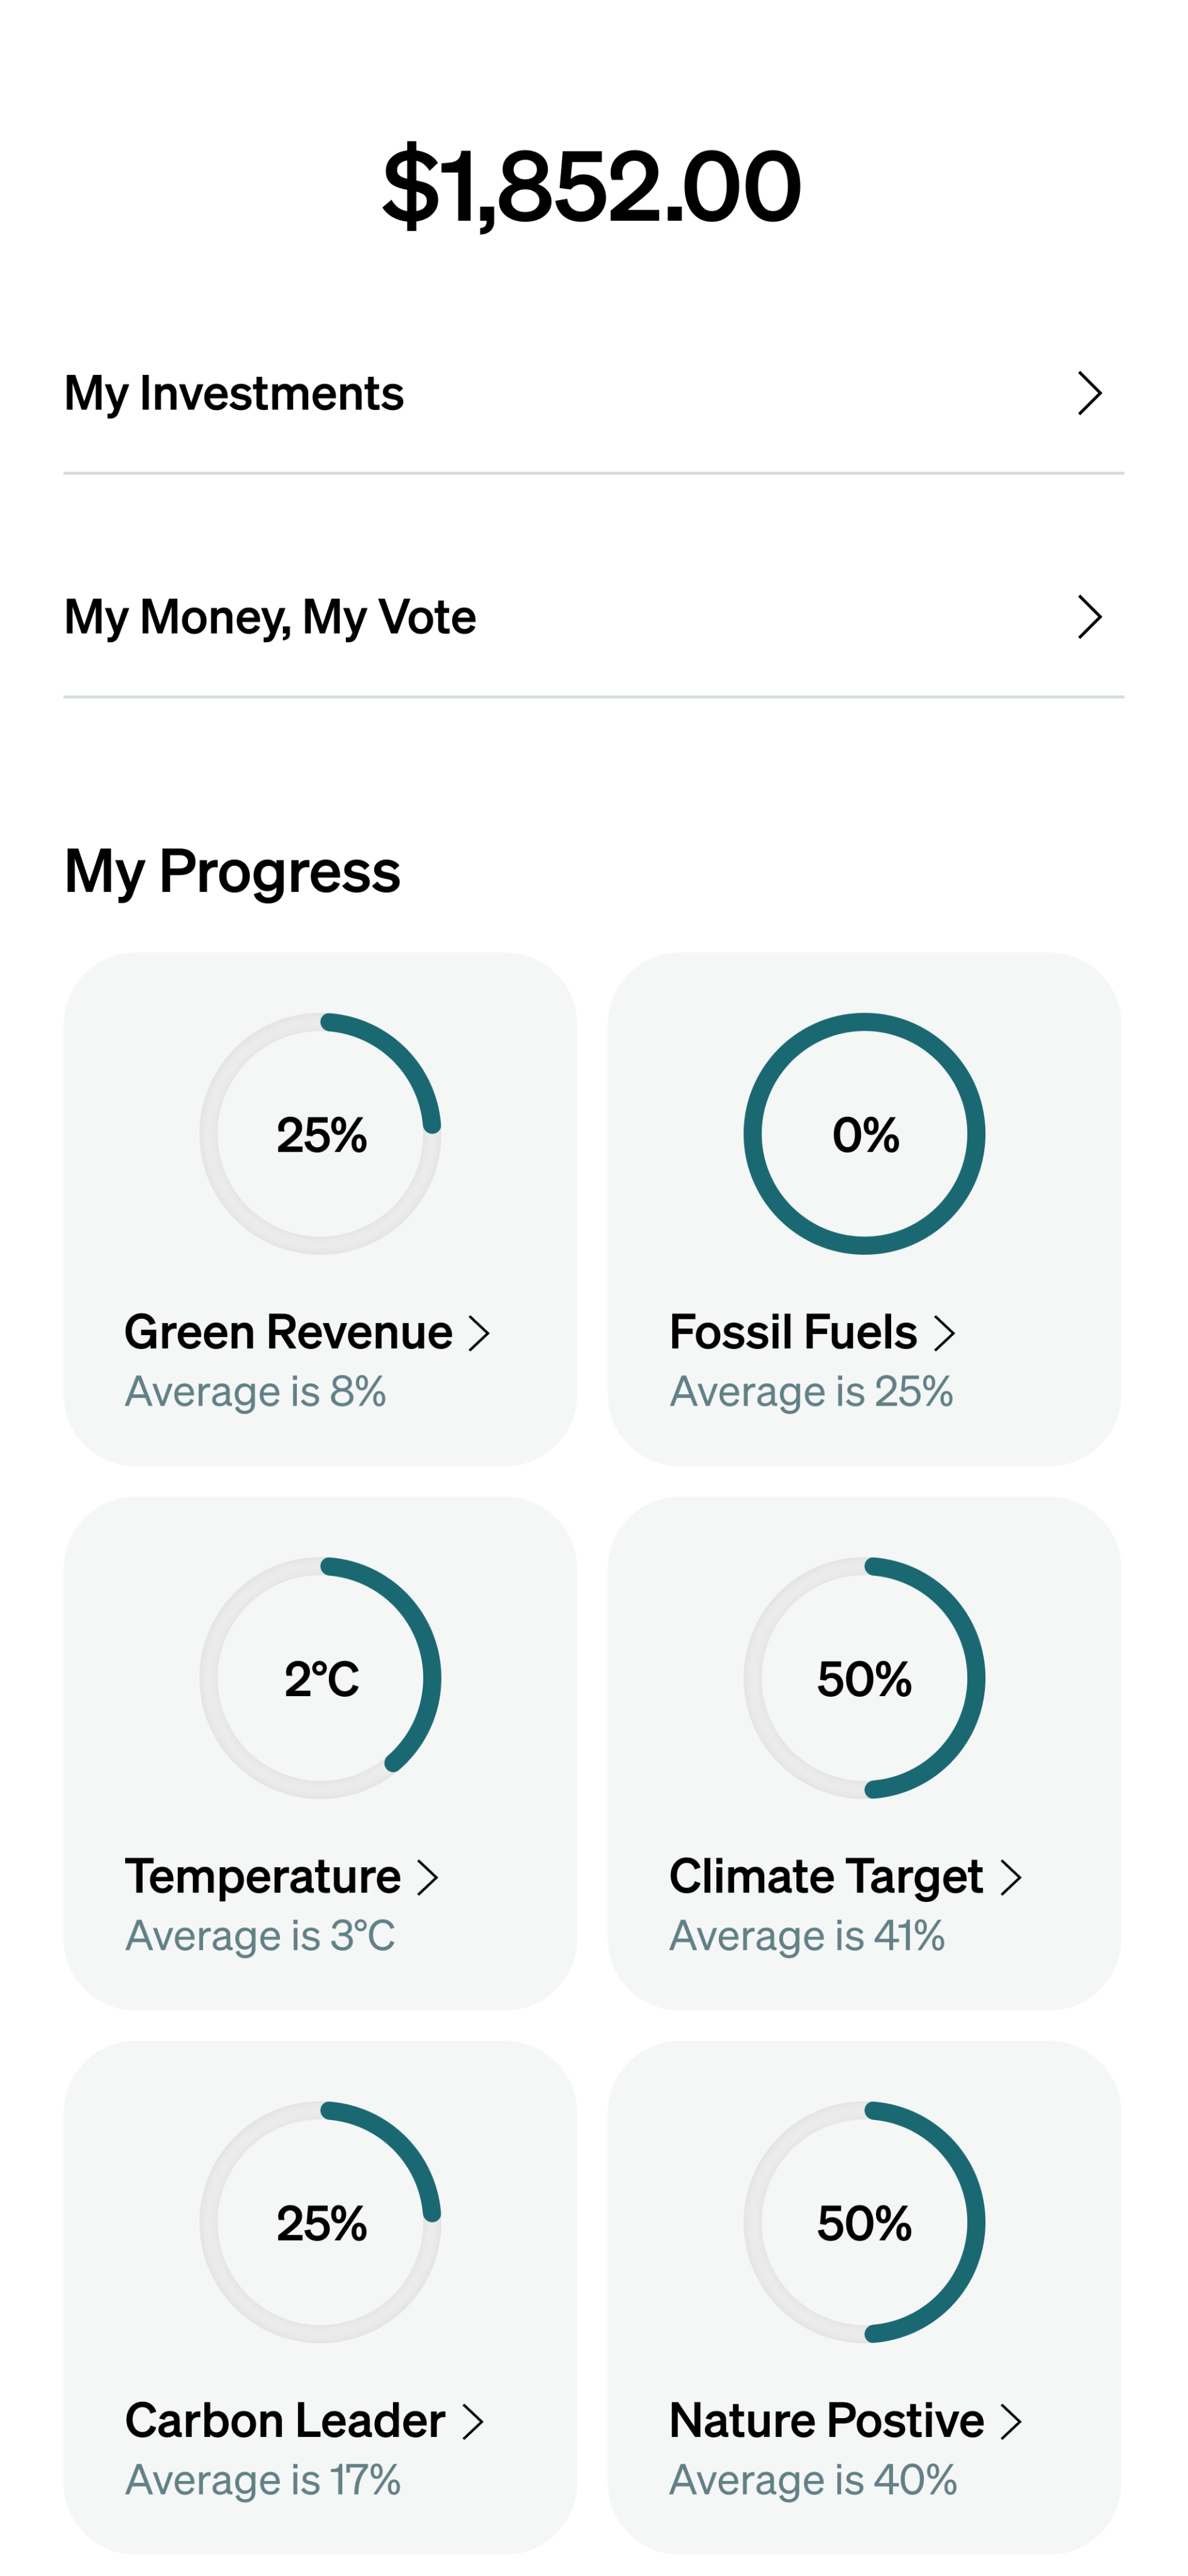Open Green Revenue details link
1188x2576 pixels.
tap(288, 1333)
